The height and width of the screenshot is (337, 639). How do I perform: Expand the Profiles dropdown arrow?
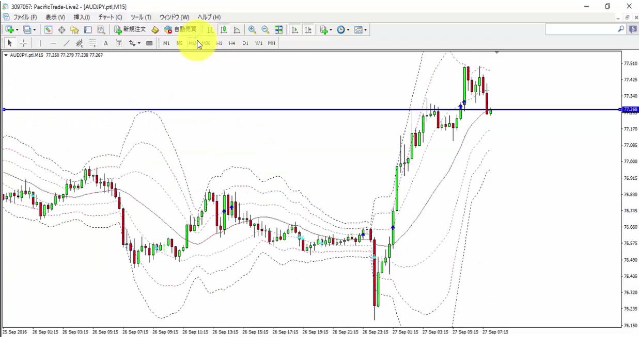pyautogui.click(x=35, y=30)
